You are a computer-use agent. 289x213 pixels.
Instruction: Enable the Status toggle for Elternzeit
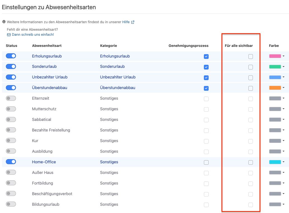[11, 98]
